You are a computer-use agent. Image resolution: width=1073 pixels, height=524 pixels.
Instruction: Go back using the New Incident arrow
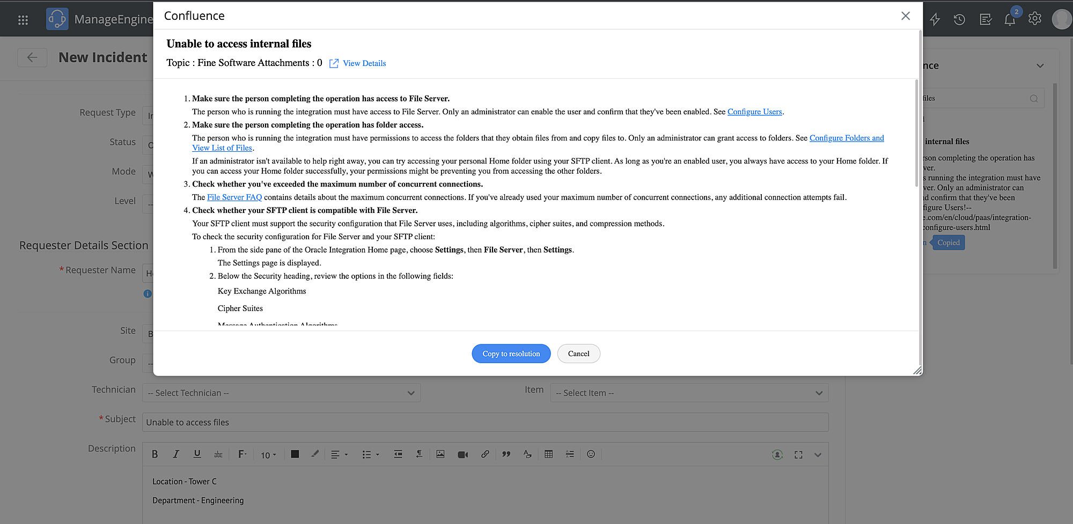[32, 57]
